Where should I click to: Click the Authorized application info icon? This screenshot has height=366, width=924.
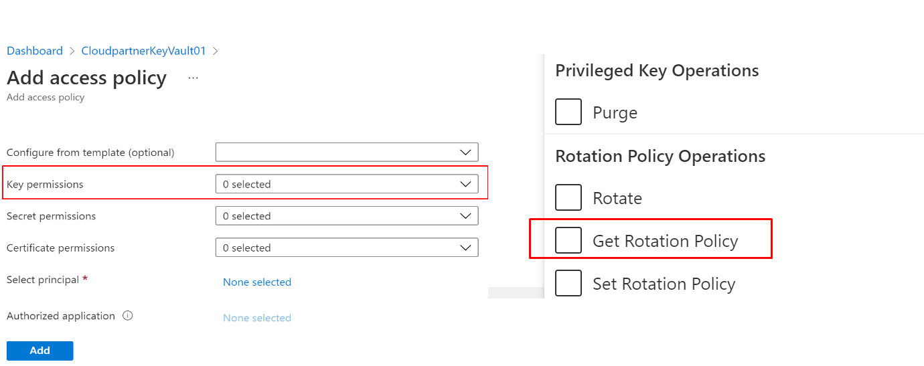128,316
